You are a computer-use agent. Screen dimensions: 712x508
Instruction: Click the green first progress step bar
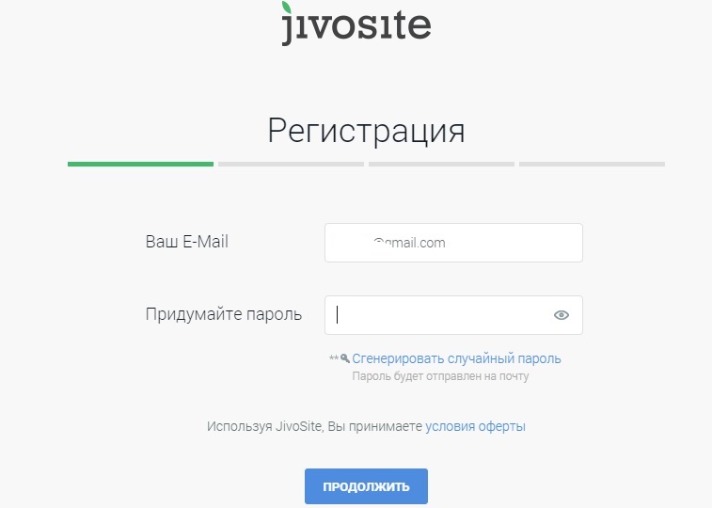coord(140,165)
